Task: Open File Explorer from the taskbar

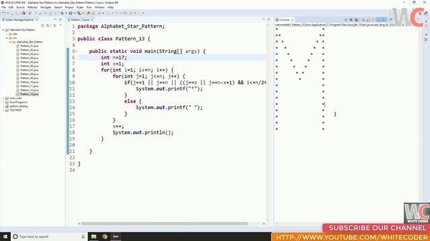Action: point(94,236)
